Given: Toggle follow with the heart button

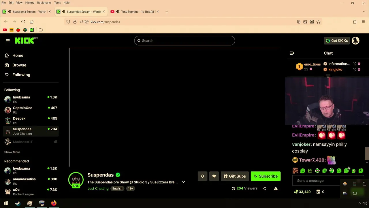Looking at the screenshot, I should (x=214, y=176).
